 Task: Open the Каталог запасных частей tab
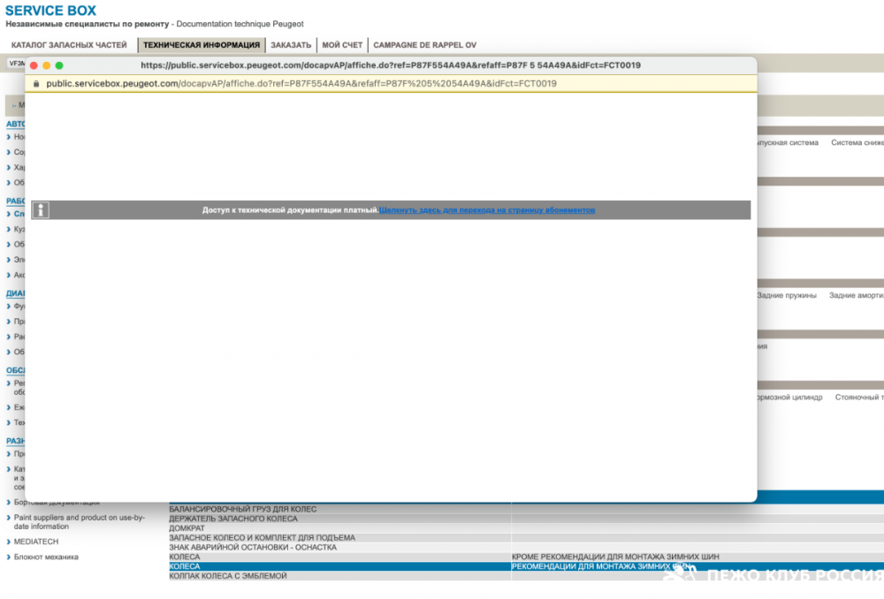pos(69,45)
